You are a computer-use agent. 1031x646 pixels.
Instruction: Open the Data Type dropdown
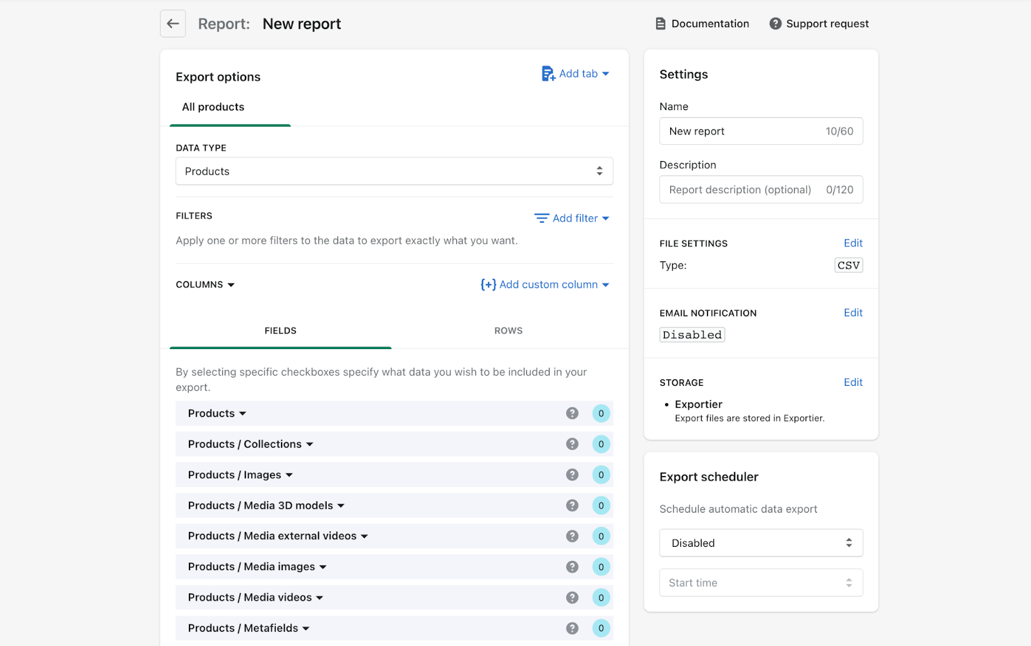394,171
